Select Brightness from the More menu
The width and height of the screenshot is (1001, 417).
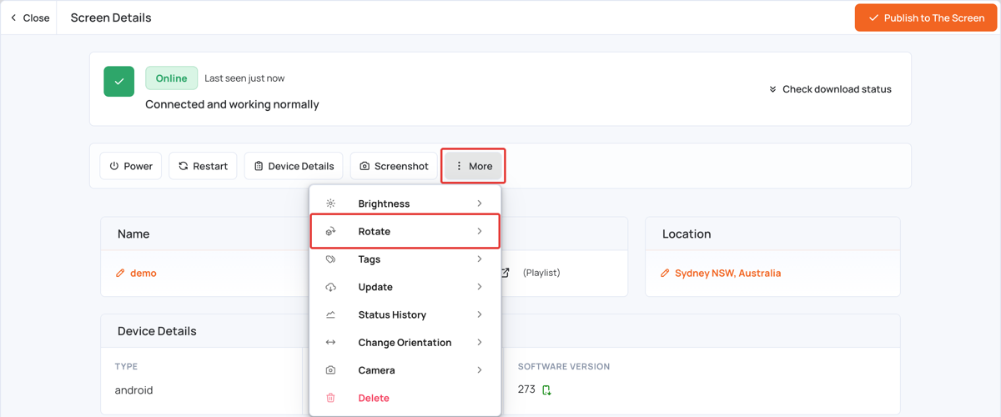(405, 203)
